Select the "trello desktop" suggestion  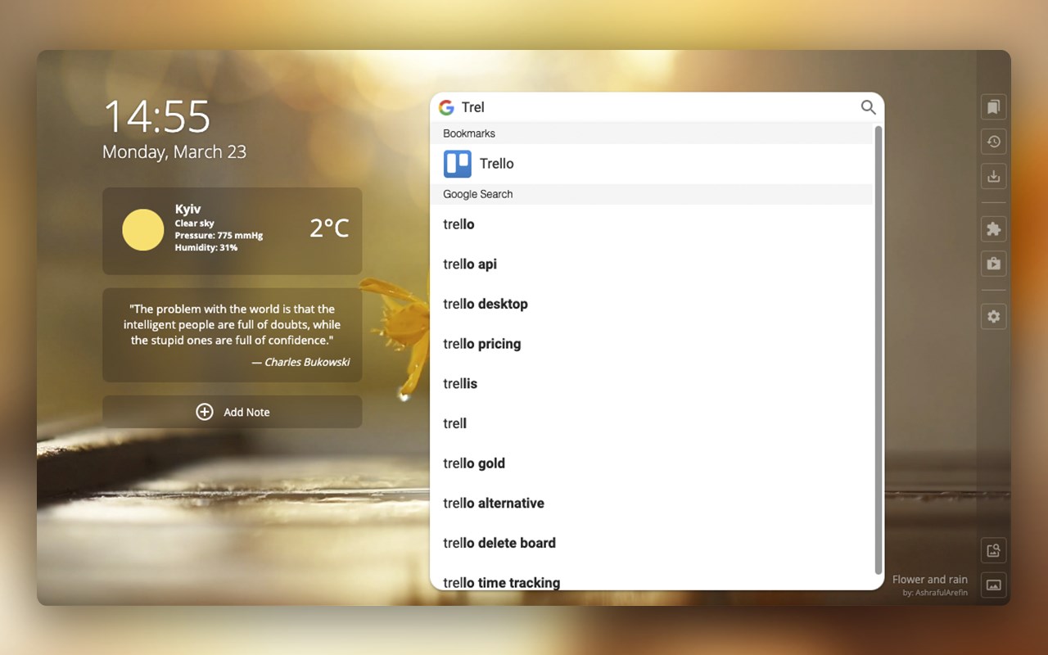pyautogui.click(x=653, y=304)
